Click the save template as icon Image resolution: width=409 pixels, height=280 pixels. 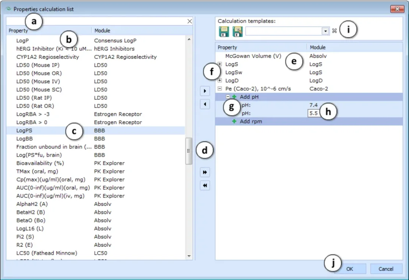(237, 31)
